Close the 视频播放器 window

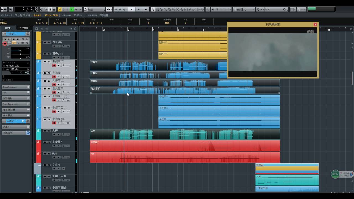click(315, 24)
